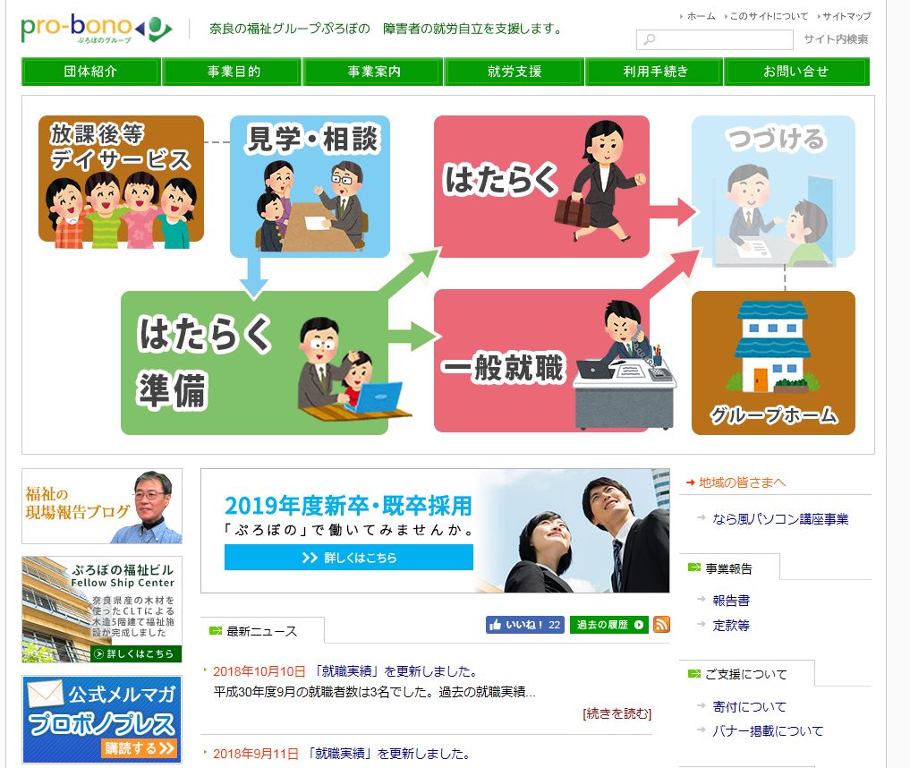910x768 pixels.
Task: Follow the 寄付について link
Action: point(749,706)
